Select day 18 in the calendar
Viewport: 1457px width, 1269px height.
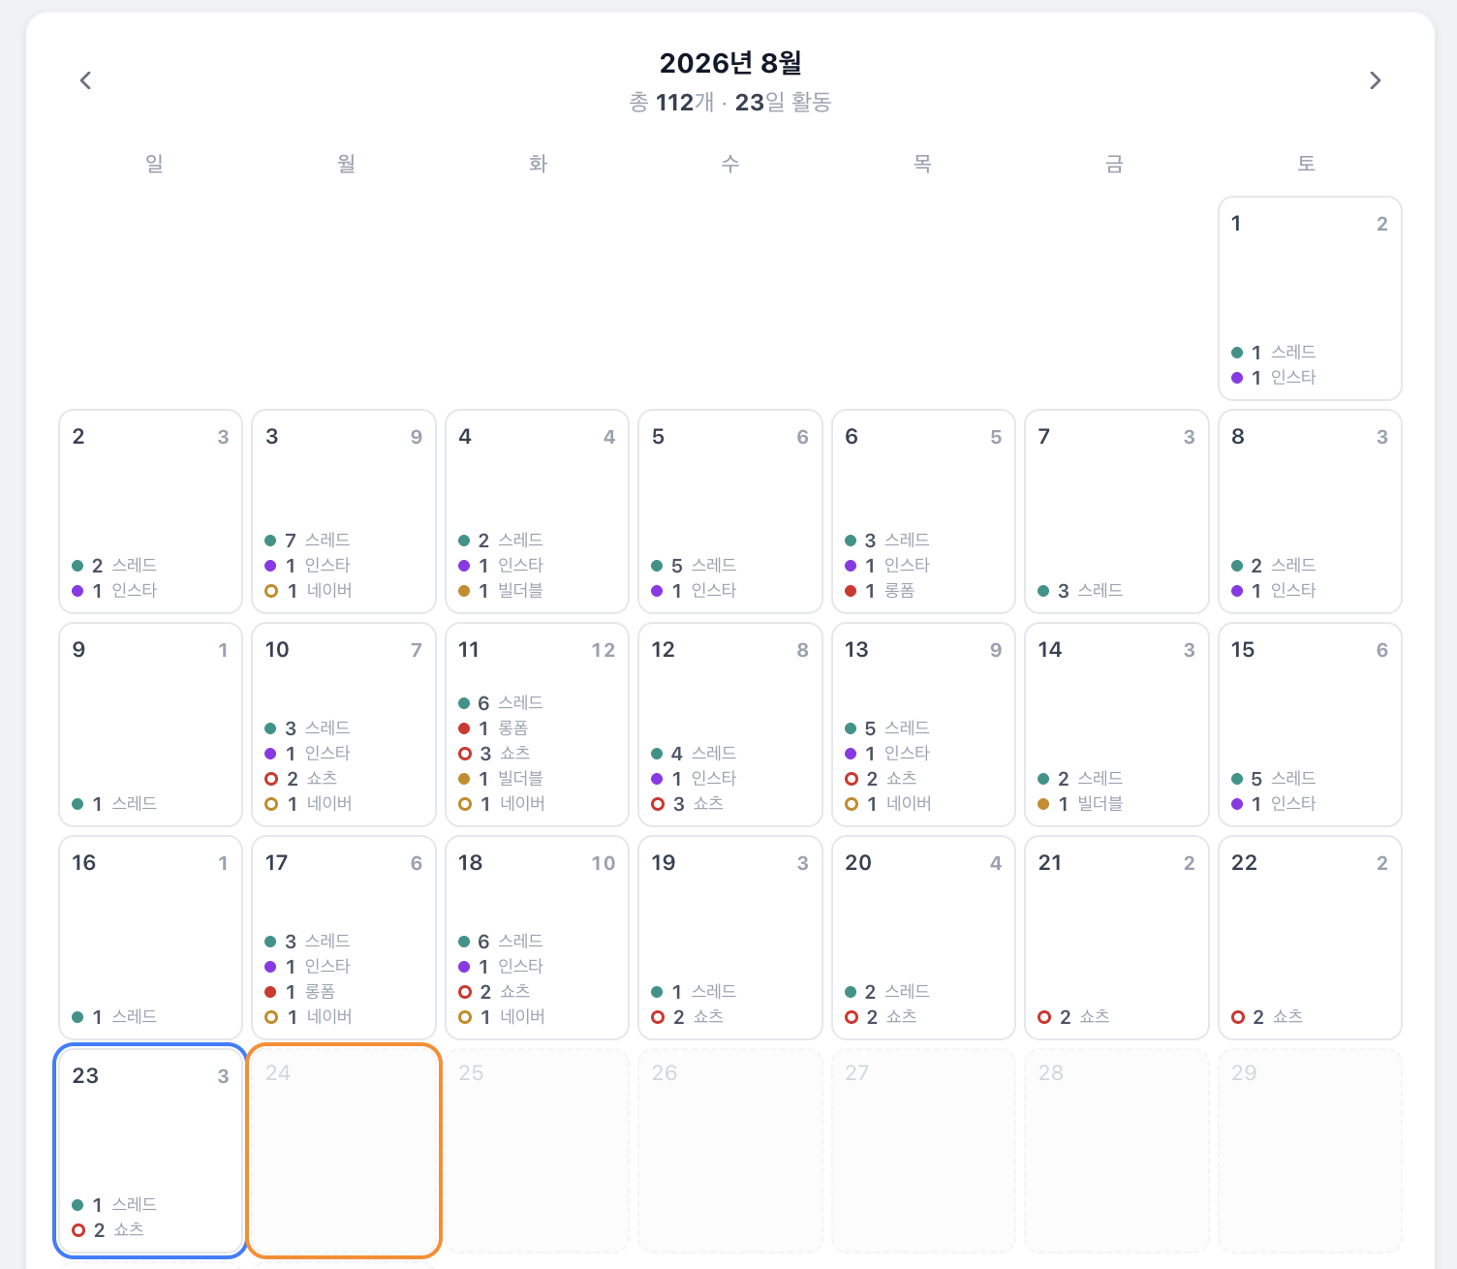click(x=537, y=938)
